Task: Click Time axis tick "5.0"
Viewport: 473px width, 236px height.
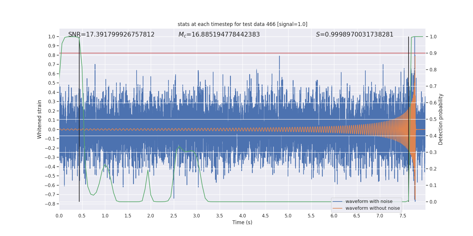Action: (x=288, y=216)
